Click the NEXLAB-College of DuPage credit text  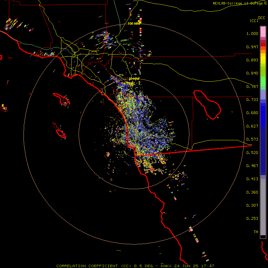(x=240, y=3)
